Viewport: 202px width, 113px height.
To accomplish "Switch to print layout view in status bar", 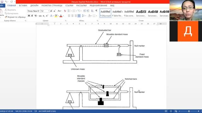I will click(171, 111).
